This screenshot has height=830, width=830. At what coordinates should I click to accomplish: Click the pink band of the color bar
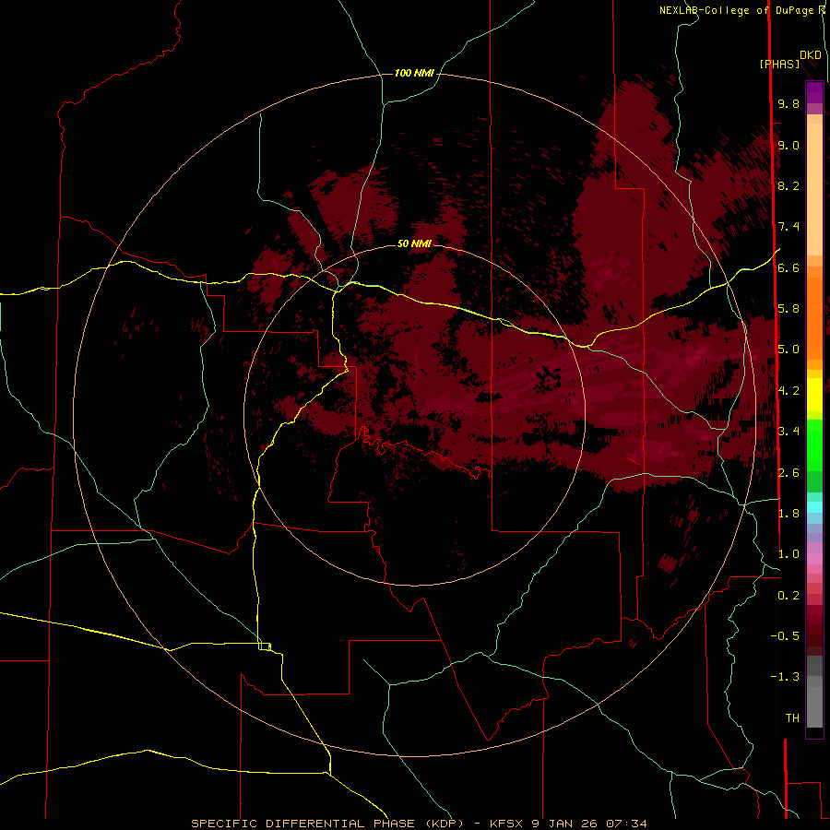814,559
